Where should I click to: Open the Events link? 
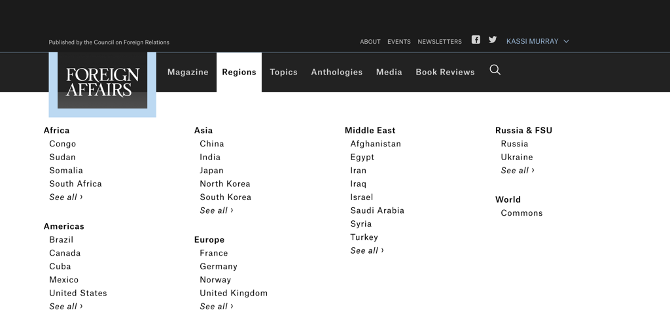pos(399,42)
